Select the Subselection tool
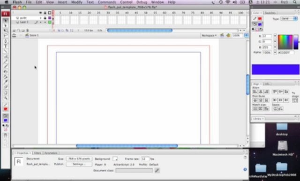The height and width of the screenshot is (181, 300). click(6, 25)
